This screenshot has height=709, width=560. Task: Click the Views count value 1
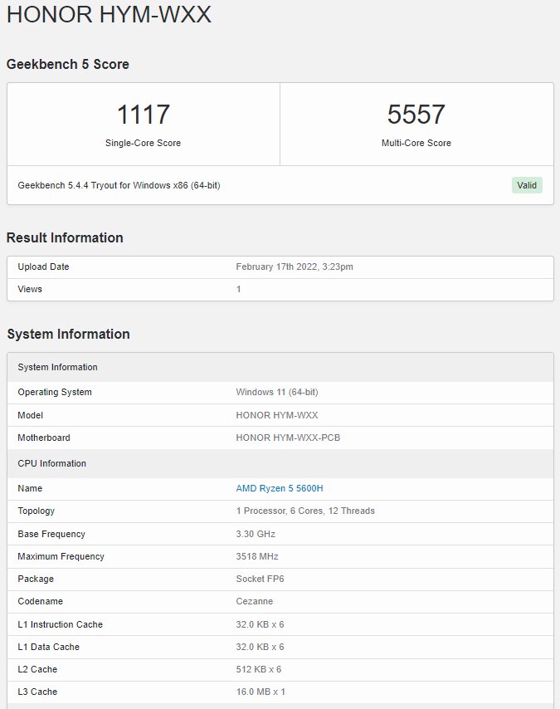[x=239, y=289]
